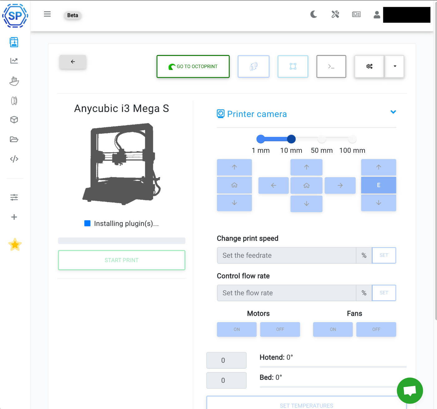437x409 pixels.
Task: Open the printer settings gears button
Action: point(369,67)
